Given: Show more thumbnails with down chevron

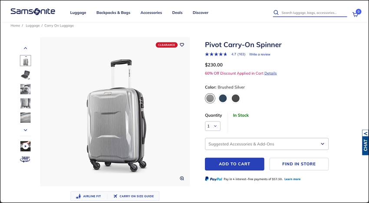Looking at the screenshot, I should click(x=26, y=130).
